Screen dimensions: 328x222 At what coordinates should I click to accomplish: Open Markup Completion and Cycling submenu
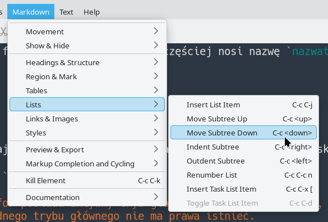pyautogui.click(x=87, y=164)
